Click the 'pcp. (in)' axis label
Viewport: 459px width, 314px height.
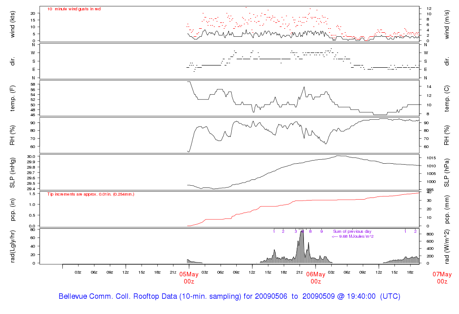pos(12,209)
